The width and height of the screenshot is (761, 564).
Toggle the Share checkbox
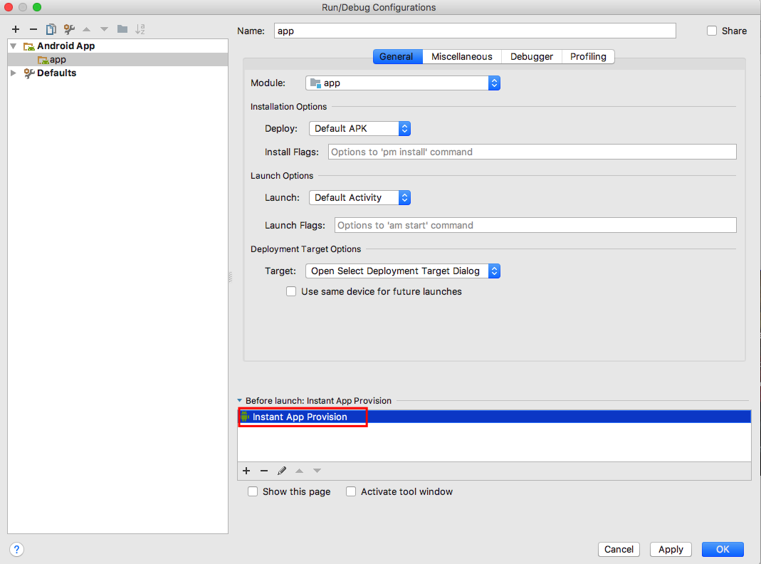[712, 31]
